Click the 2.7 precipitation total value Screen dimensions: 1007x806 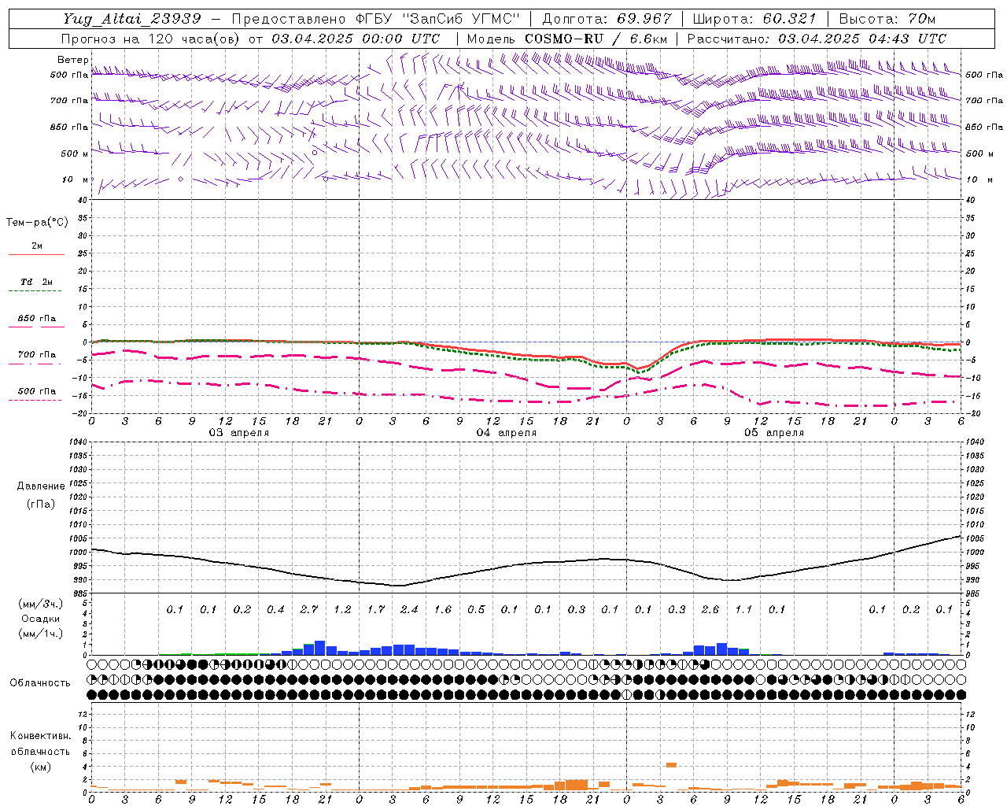309,610
